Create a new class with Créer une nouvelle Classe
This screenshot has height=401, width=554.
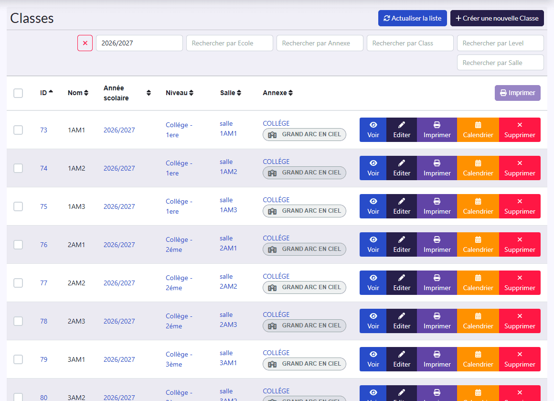[497, 18]
